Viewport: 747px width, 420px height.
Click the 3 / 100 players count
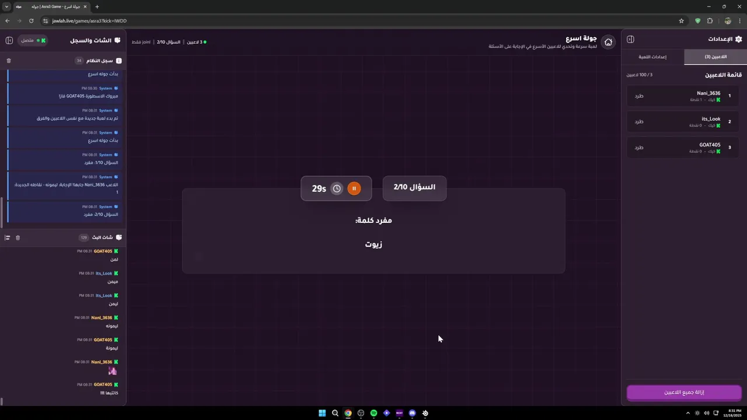tap(640, 75)
